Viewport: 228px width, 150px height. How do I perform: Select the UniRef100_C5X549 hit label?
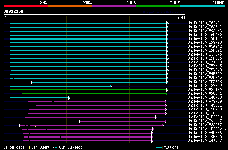[x=204, y=70]
